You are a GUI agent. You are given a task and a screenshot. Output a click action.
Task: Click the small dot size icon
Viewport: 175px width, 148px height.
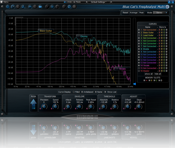(x=47, y=7)
